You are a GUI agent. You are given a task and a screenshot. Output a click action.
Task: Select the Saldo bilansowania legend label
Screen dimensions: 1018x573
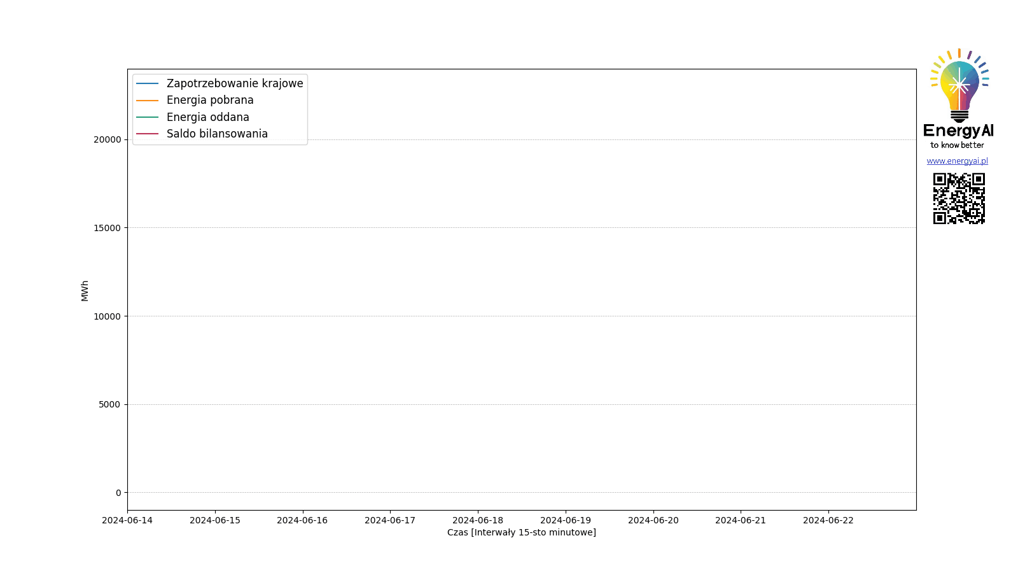pyautogui.click(x=217, y=134)
